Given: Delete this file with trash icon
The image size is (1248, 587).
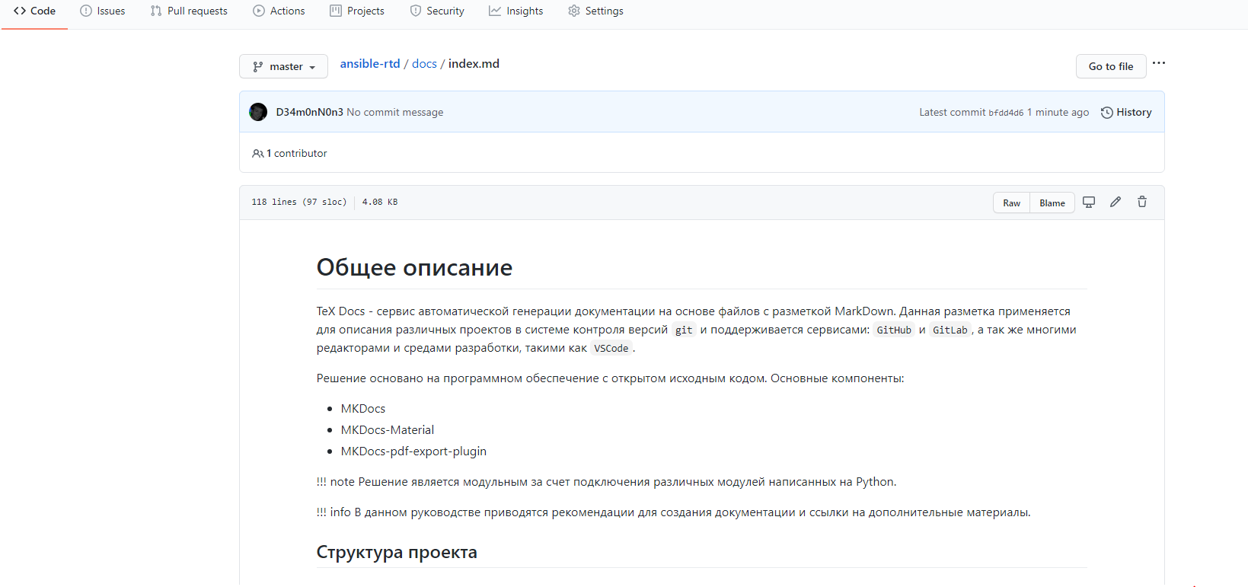Looking at the screenshot, I should (x=1142, y=202).
